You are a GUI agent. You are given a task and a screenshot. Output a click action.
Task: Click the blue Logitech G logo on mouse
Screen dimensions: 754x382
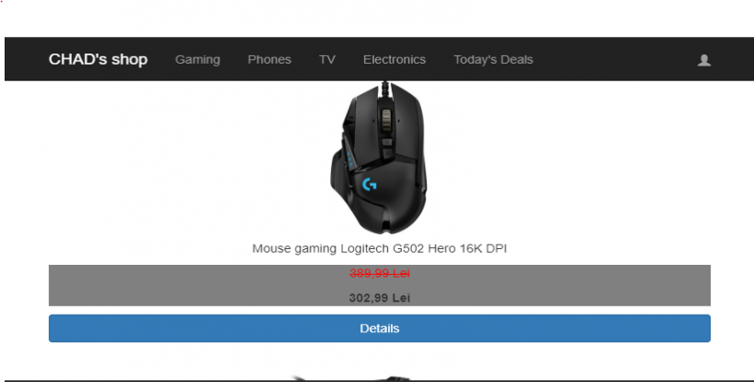pyautogui.click(x=370, y=185)
